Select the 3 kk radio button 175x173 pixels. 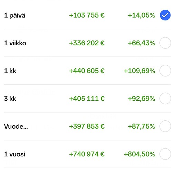click(165, 99)
